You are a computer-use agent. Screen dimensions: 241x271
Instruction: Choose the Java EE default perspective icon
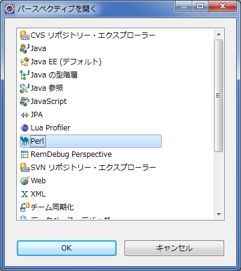[25, 62]
